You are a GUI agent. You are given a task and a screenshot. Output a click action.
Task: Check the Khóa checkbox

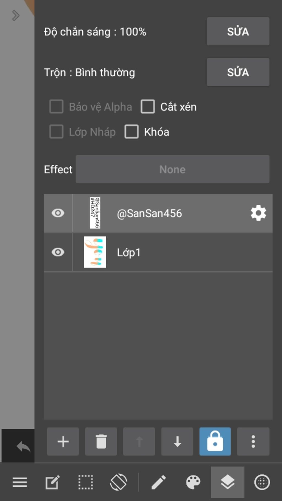132,132
